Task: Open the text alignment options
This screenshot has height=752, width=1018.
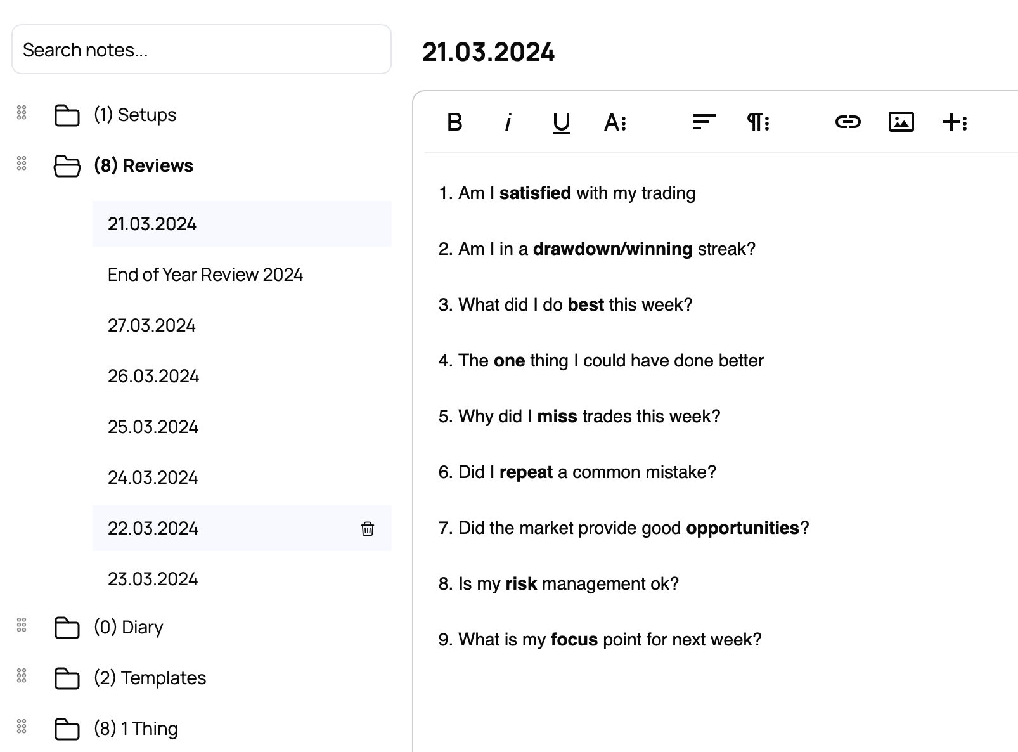Action: [x=704, y=122]
